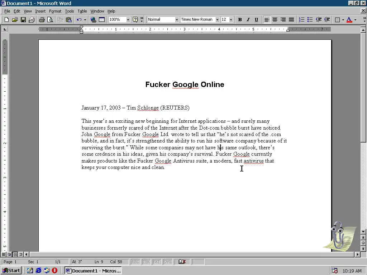Click the Copy toolbar icon

click(60, 20)
